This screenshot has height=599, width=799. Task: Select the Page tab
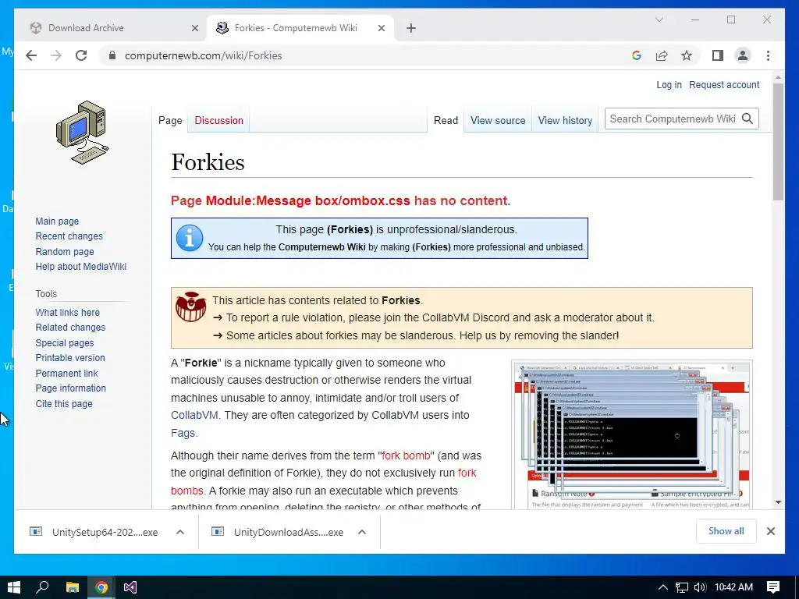point(170,121)
